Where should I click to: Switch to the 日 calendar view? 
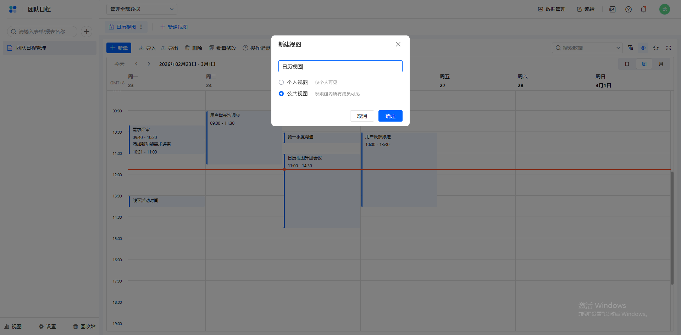coord(627,64)
